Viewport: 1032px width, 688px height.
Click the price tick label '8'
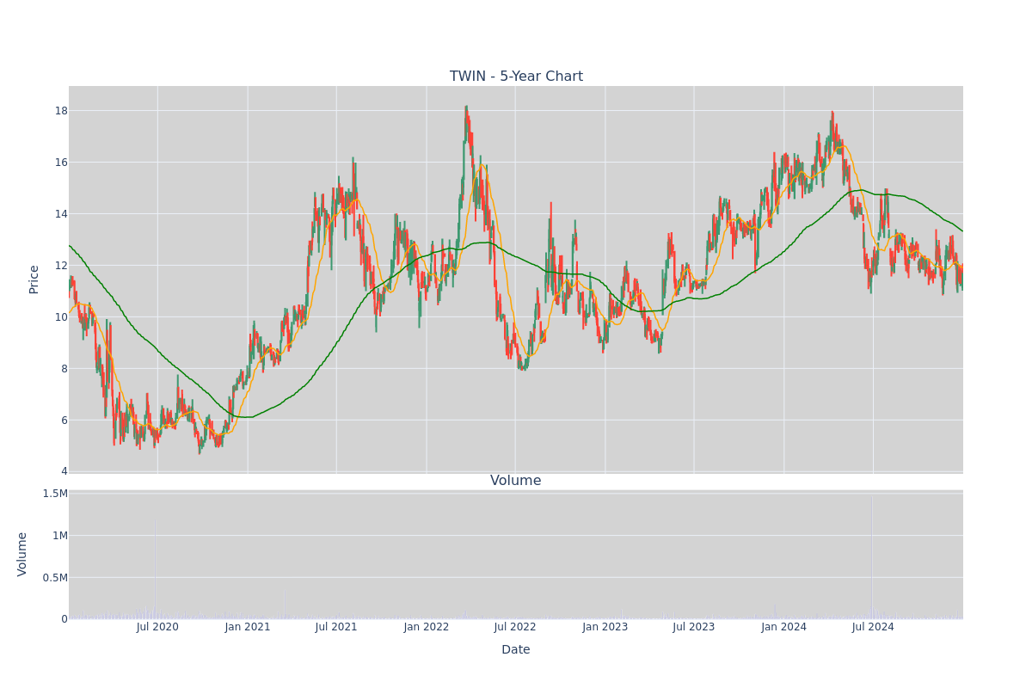[x=64, y=369]
